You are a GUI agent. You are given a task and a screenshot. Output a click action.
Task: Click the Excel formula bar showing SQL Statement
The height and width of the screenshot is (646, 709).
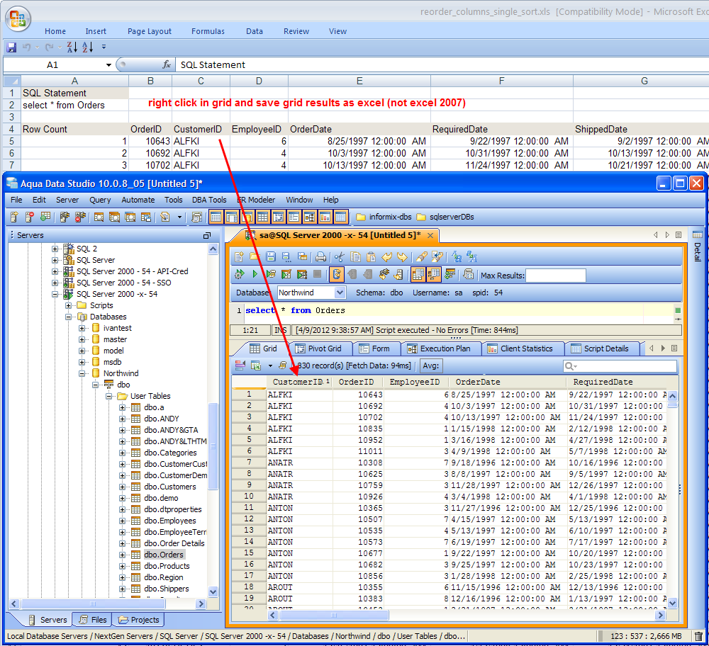tap(442, 64)
